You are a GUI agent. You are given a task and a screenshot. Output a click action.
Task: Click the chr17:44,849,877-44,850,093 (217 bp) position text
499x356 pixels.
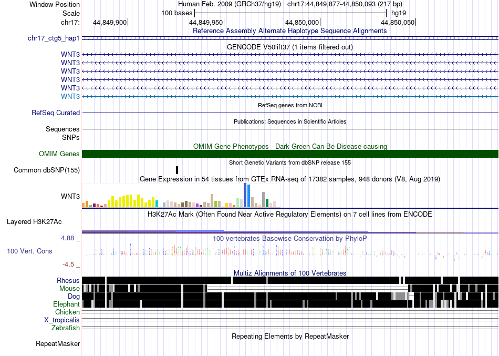345,4
